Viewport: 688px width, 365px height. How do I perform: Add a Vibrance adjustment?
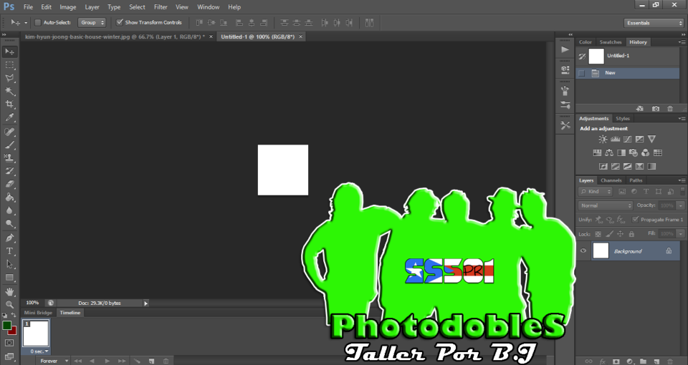[x=651, y=140]
